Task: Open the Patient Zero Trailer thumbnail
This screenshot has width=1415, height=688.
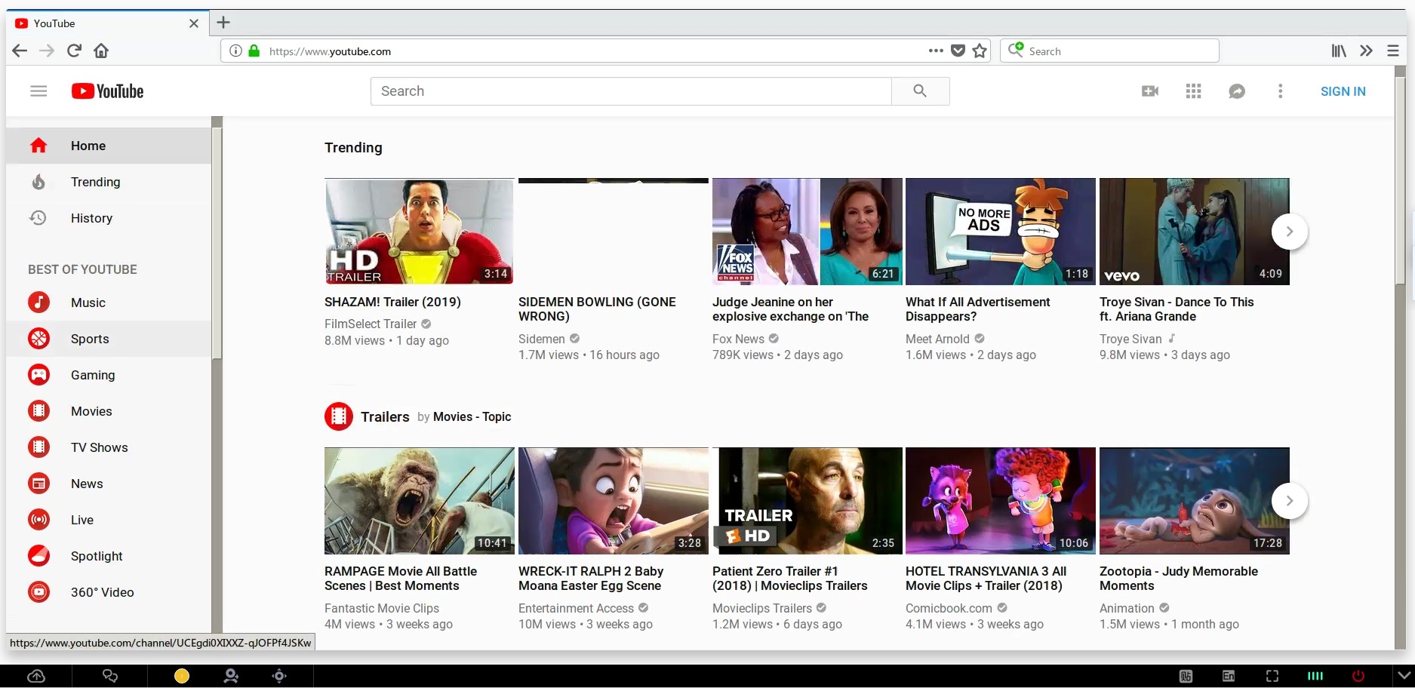Action: [807, 501]
